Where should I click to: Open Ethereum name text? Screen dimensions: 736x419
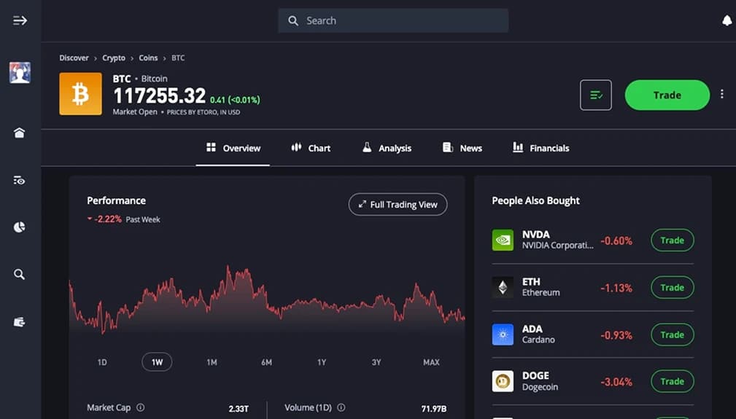[541, 292]
